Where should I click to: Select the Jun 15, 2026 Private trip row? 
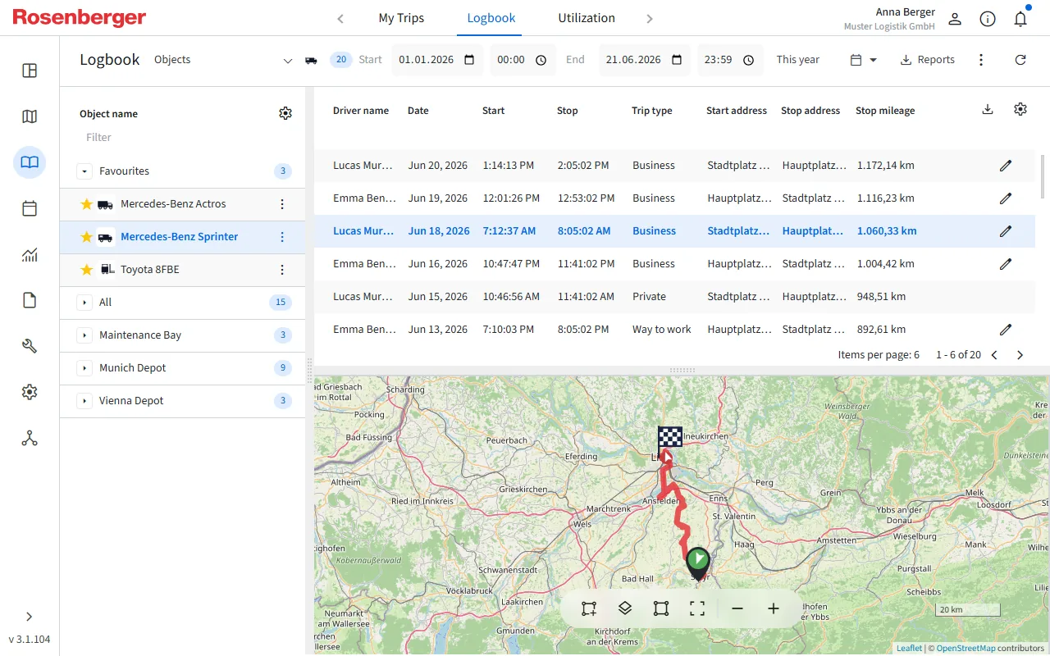pyautogui.click(x=674, y=297)
